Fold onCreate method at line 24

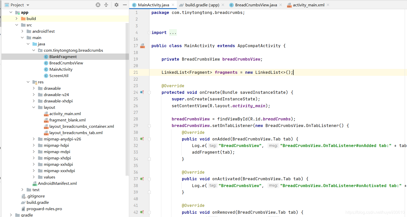pyautogui.click(x=149, y=93)
